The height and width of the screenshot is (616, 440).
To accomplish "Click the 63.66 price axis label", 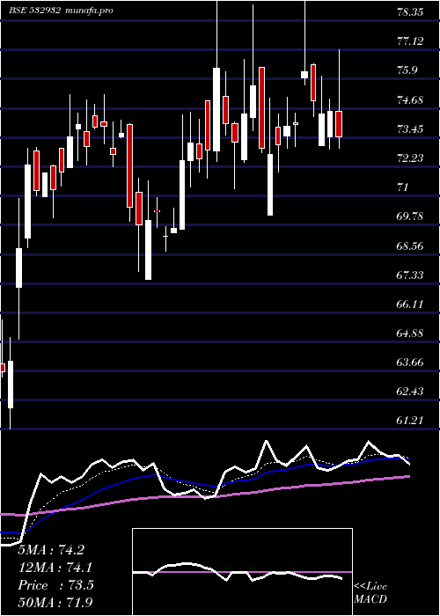I will tap(410, 362).
